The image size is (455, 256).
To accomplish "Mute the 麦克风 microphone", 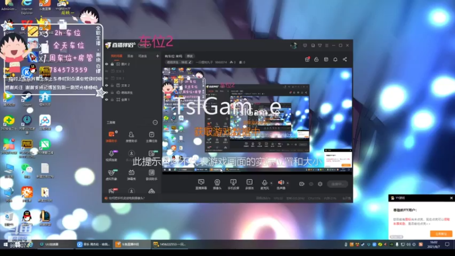I will [x=264, y=184].
